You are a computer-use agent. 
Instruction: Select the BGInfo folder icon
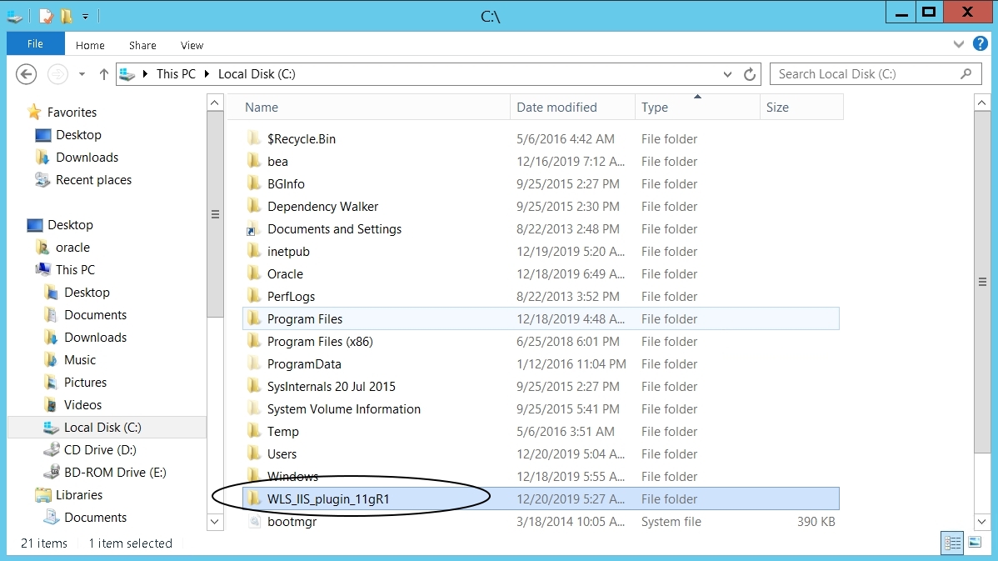click(254, 183)
